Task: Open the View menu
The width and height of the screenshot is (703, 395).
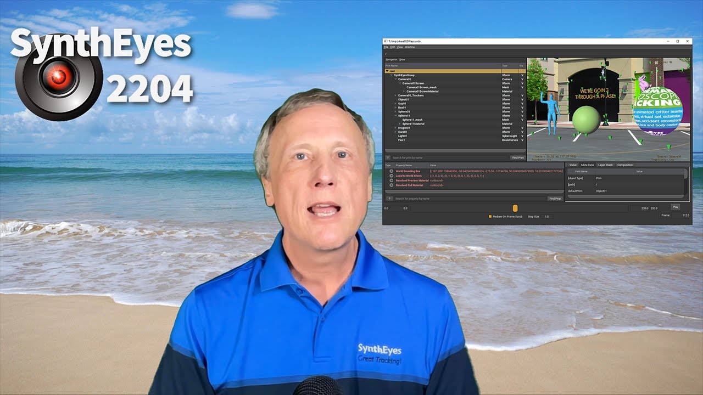Action: pyautogui.click(x=400, y=47)
